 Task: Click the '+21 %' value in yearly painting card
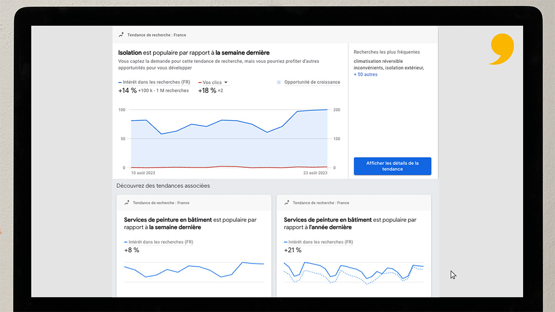(x=292, y=250)
